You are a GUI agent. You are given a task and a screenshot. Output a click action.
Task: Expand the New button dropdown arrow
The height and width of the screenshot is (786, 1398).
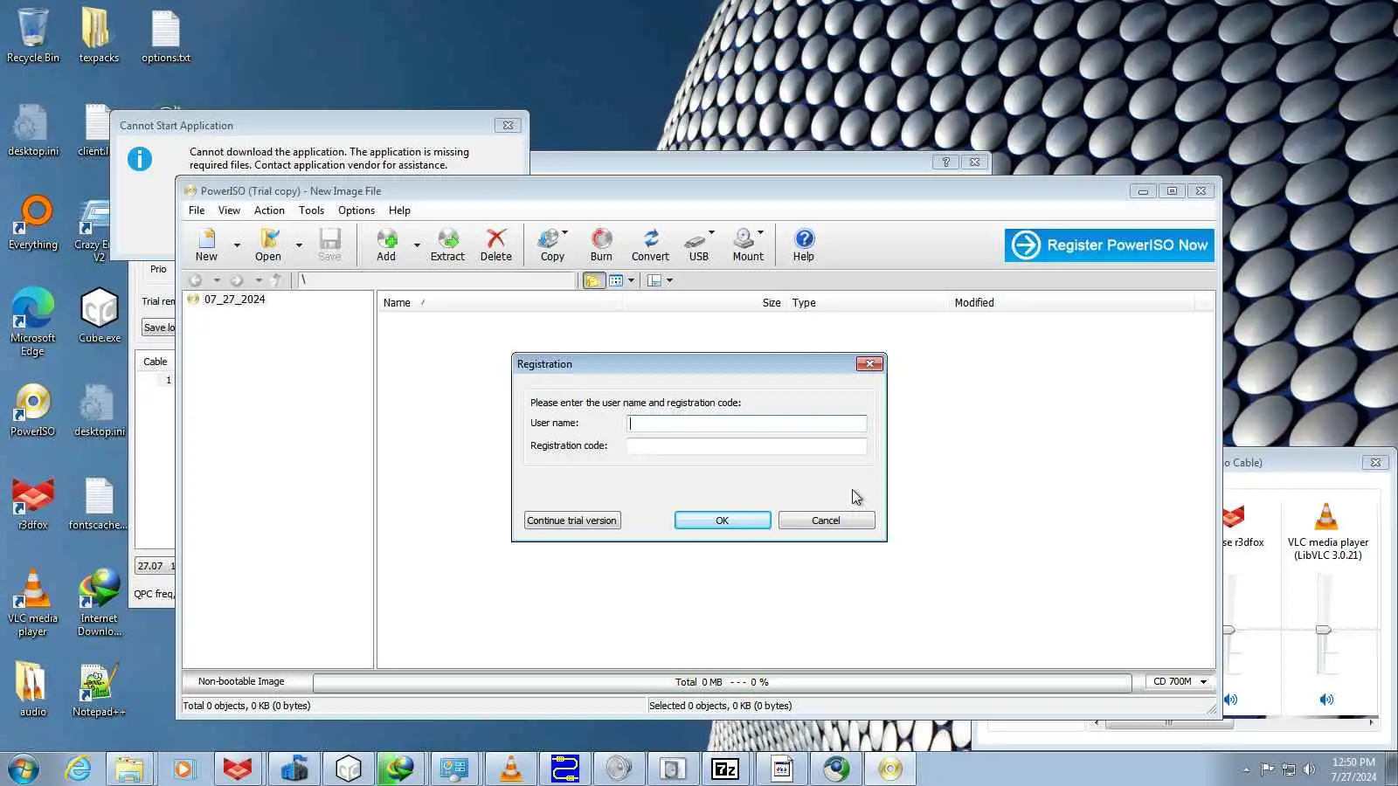(x=237, y=245)
